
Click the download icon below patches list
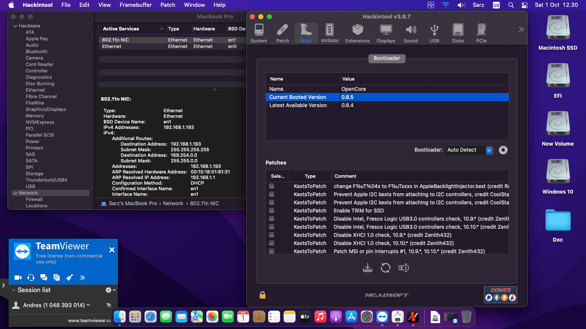367,268
